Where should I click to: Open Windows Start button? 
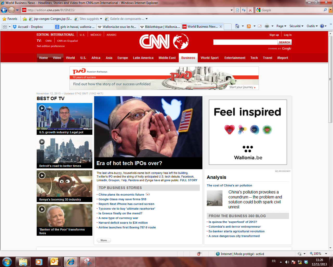coord(7,262)
